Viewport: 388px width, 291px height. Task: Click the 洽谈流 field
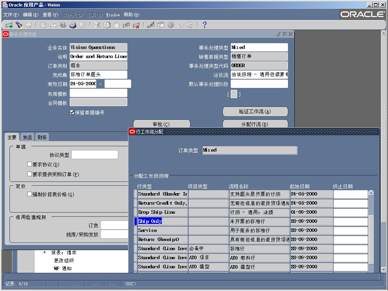click(259, 75)
